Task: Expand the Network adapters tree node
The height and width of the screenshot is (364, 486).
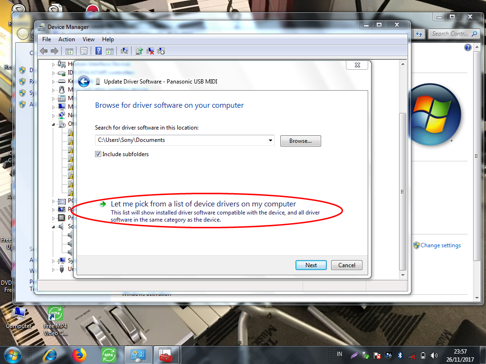Action: click(53, 116)
